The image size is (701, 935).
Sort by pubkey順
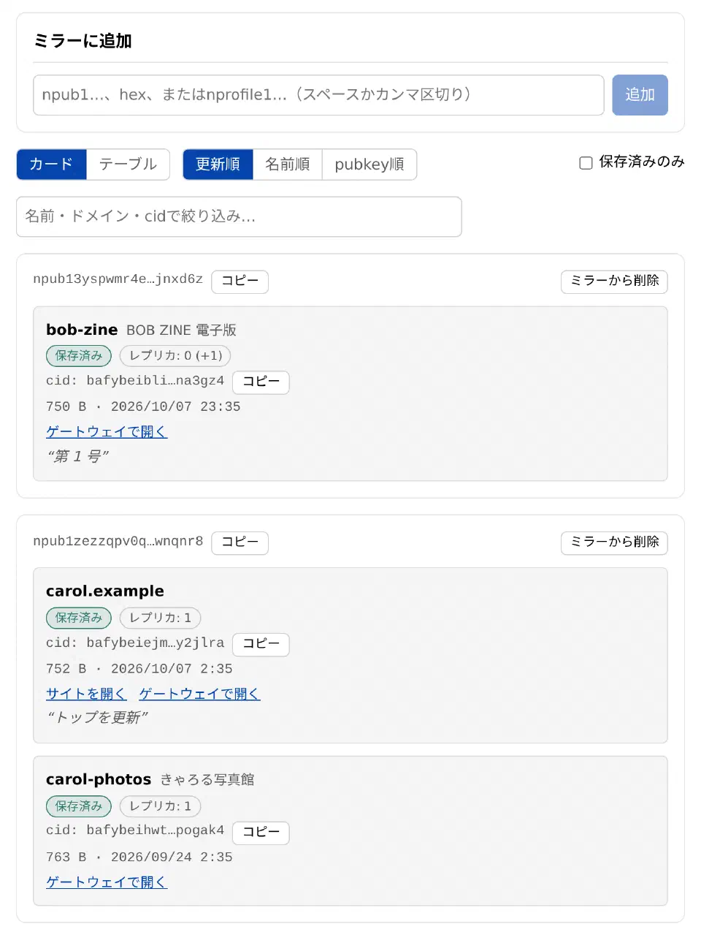[x=369, y=164]
